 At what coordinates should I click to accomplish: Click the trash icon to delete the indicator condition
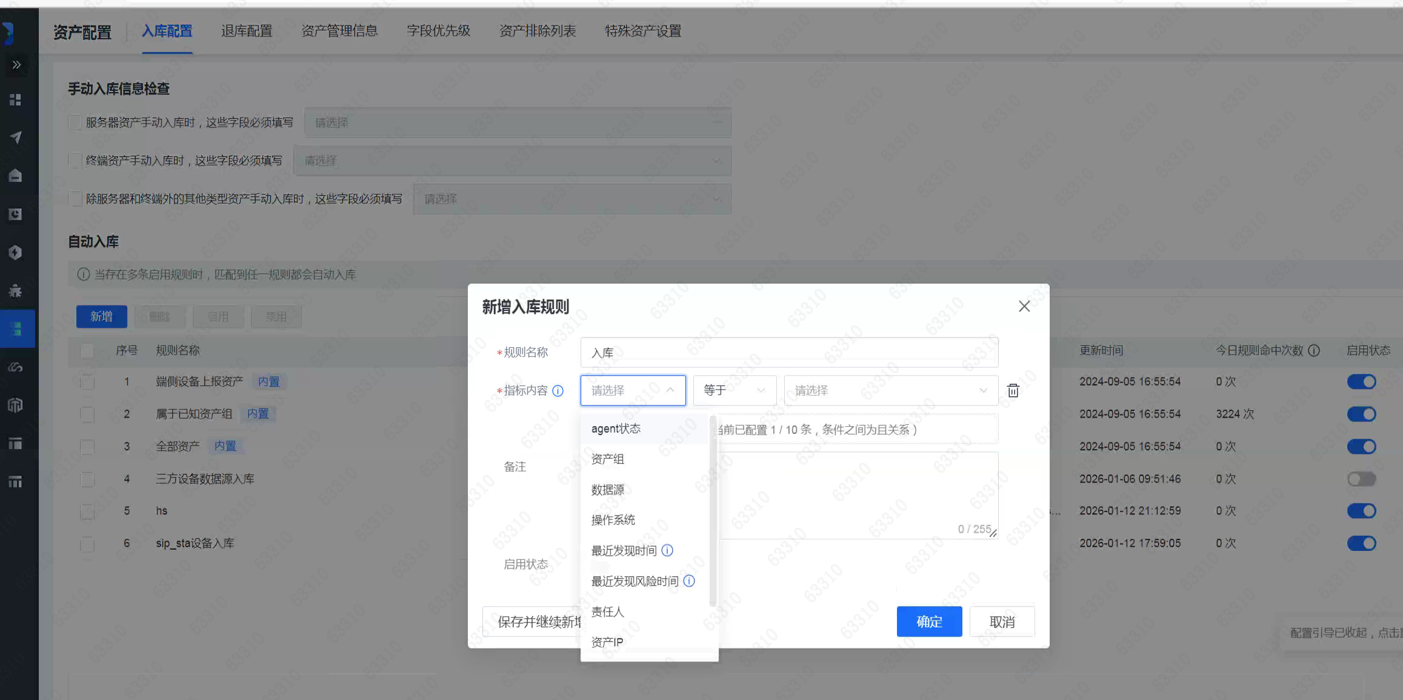1013,390
